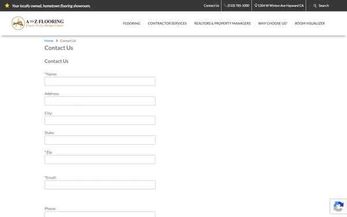Click the large 'Contact Us' page heading
Image resolution: width=347 pixels, height=217 pixels.
point(59,48)
